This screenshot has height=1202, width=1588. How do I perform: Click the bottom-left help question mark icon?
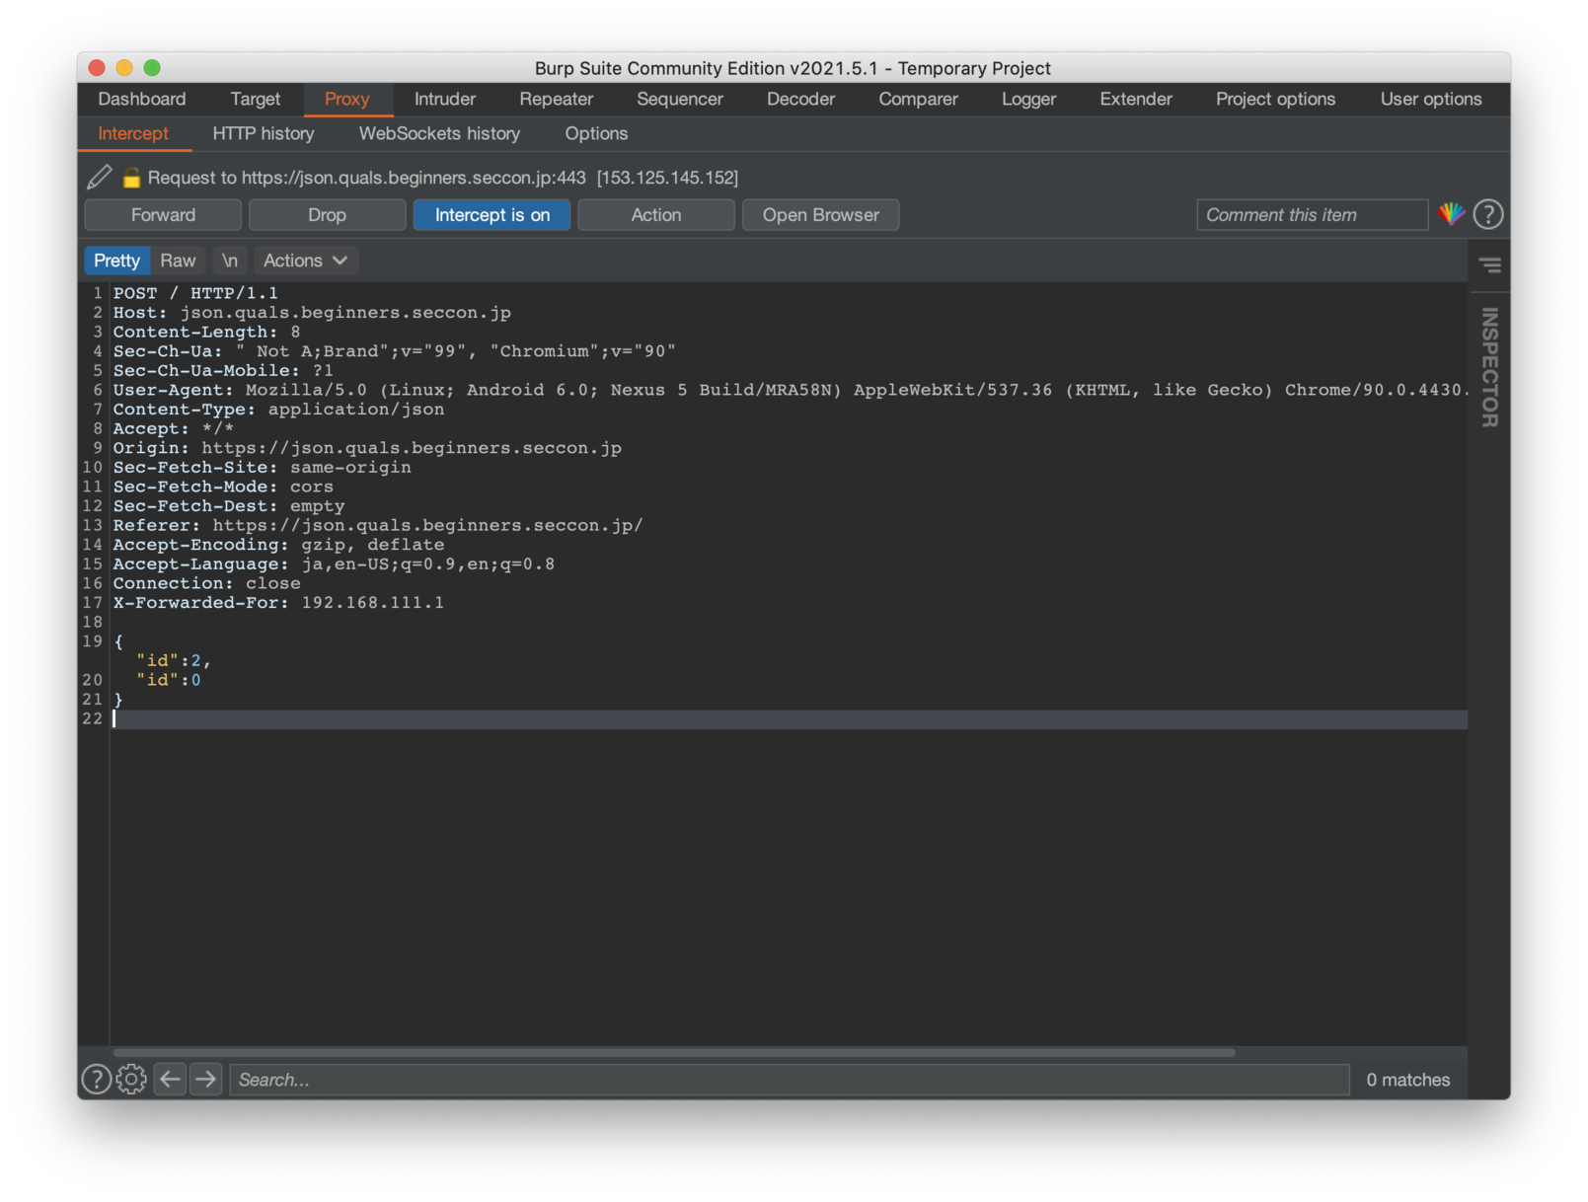[x=96, y=1080]
